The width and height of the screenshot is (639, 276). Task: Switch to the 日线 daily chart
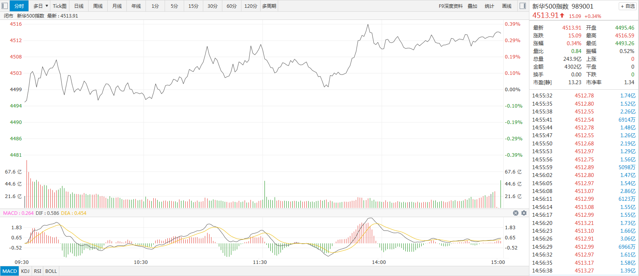click(x=79, y=6)
